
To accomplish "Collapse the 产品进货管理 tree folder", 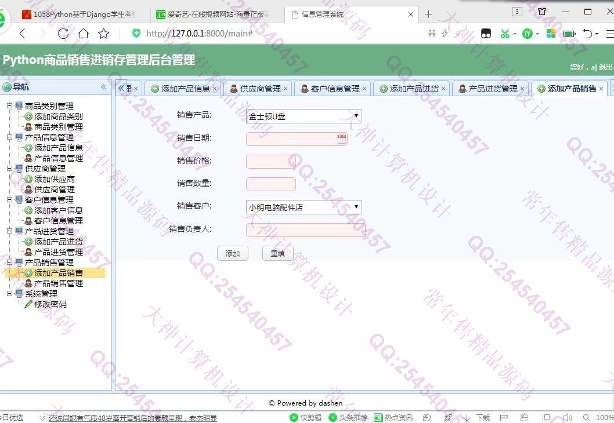I will point(10,231).
